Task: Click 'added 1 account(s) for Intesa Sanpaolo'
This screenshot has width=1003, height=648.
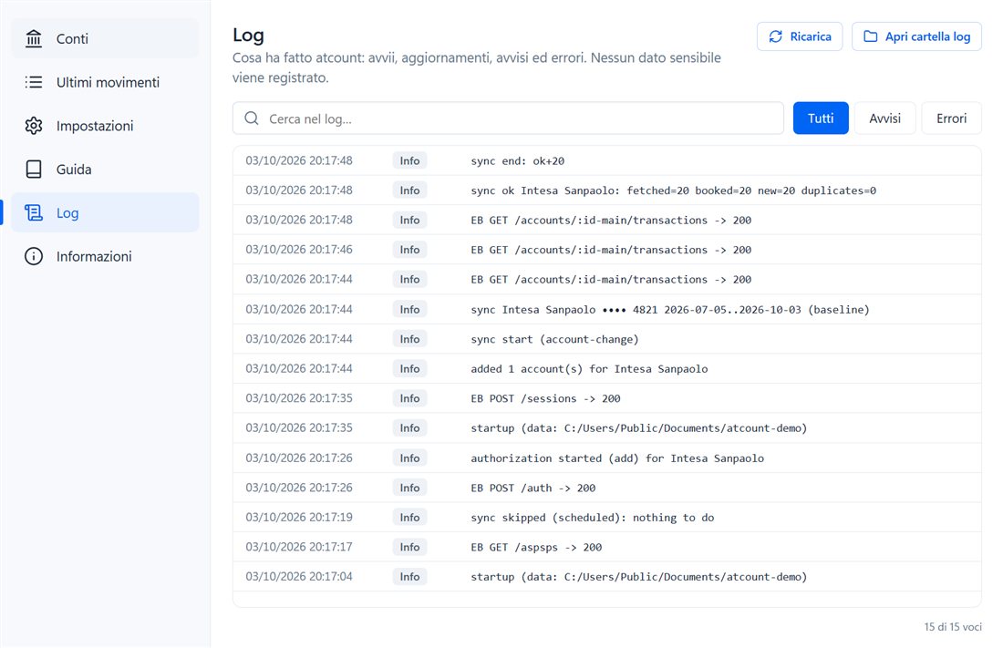Action: coord(589,369)
